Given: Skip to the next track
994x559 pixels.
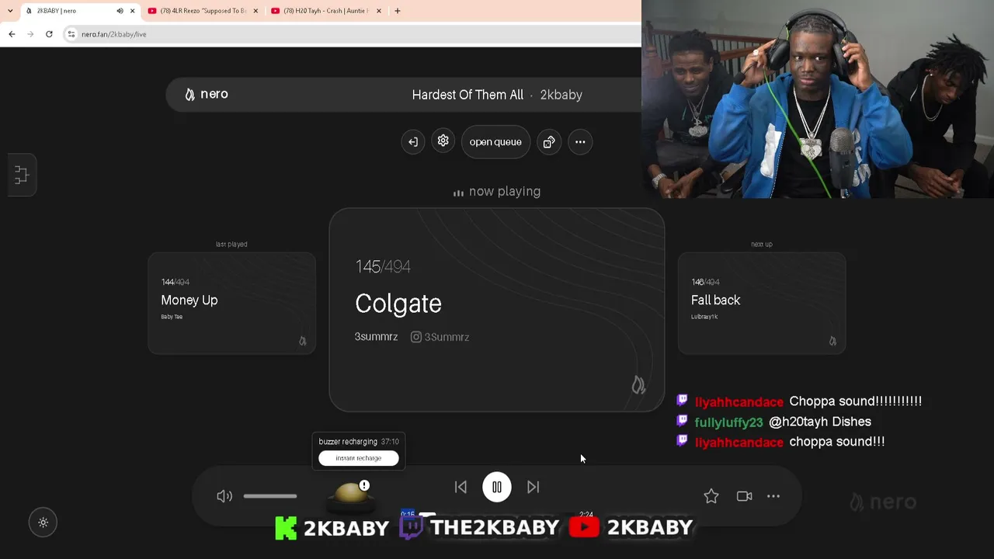Looking at the screenshot, I should 533,487.
